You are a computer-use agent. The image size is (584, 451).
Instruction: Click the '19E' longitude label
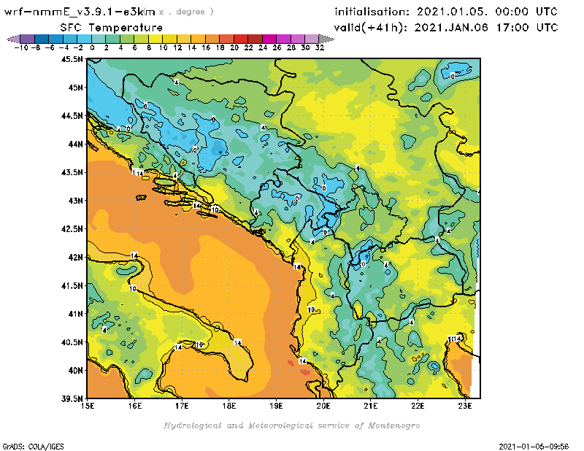coord(277,406)
